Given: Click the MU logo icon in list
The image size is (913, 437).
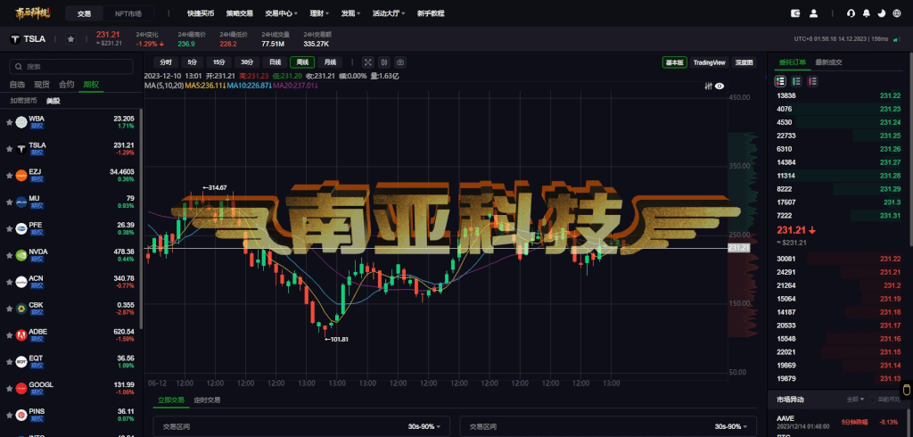Looking at the screenshot, I should tap(21, 202).
